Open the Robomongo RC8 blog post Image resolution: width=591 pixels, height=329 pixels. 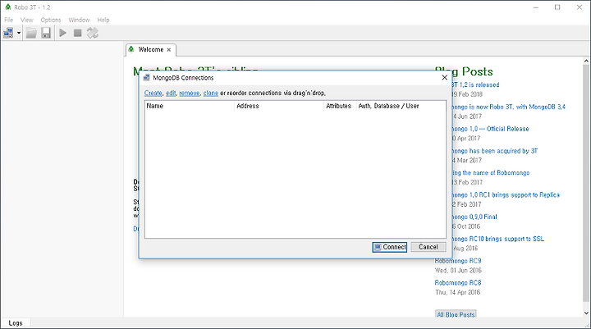pos(457,283)
